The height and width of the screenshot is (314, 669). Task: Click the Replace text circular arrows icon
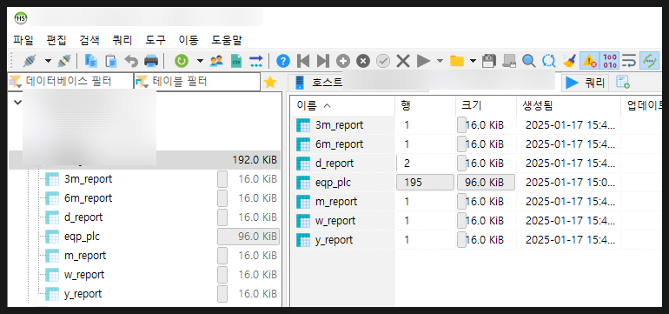pos(549,61)
